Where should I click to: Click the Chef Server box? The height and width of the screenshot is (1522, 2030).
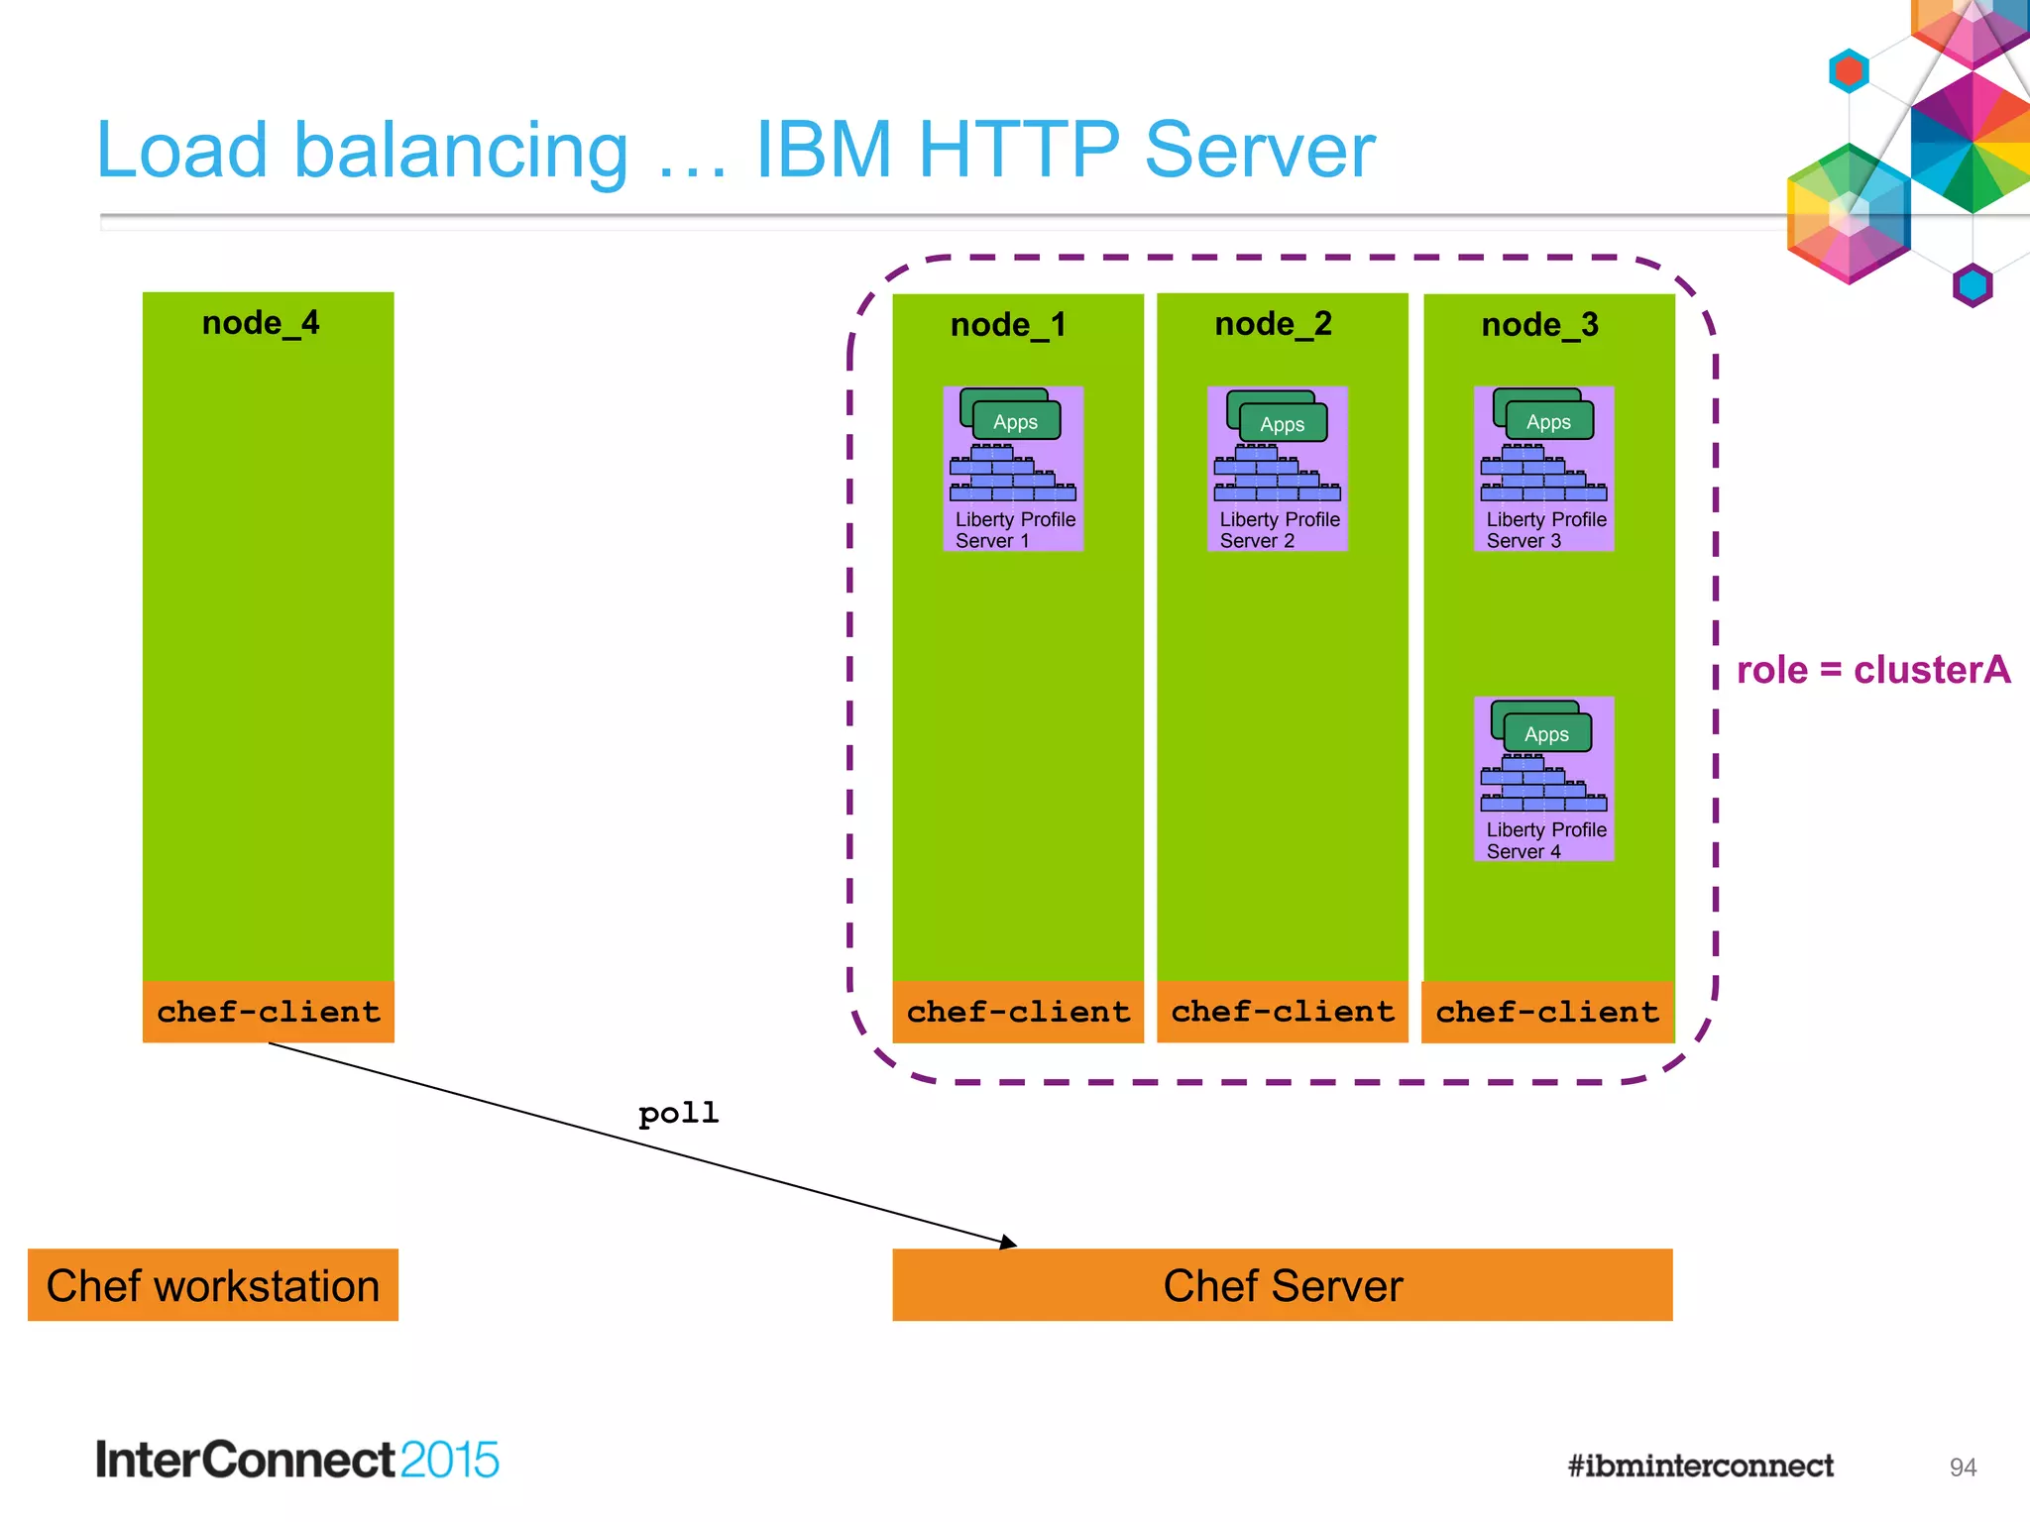point(1282,1285)
